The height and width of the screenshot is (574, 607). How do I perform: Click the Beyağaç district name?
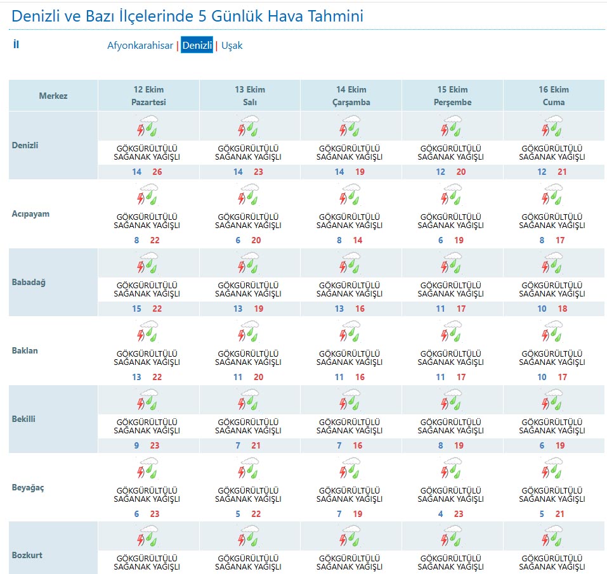click(28, 488)
